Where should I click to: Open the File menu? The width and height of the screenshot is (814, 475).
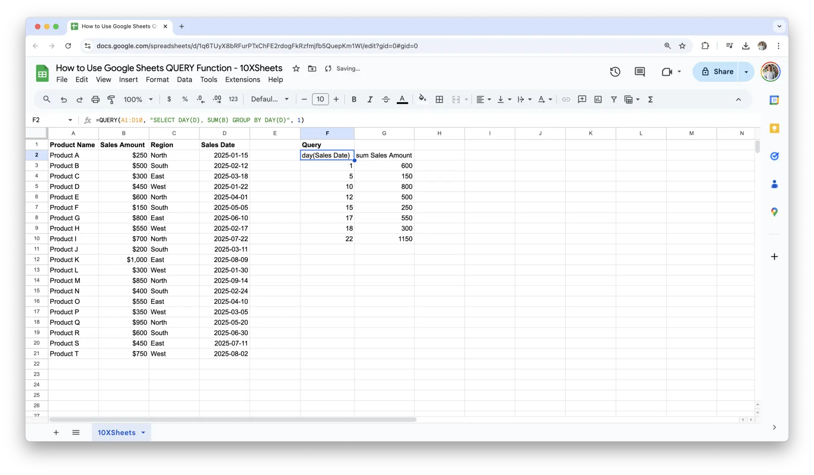pyautogui.click(x=62, y=80)
